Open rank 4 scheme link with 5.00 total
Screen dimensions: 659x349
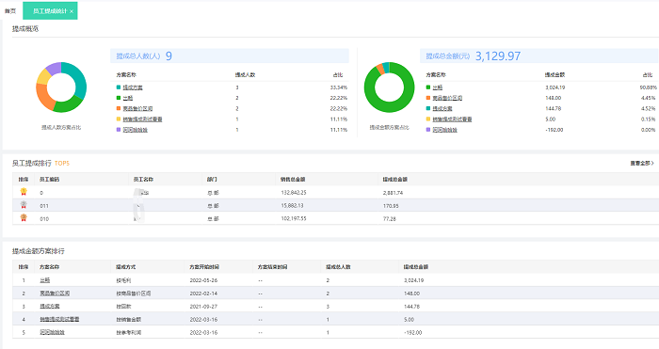click(x=59, y=319)
